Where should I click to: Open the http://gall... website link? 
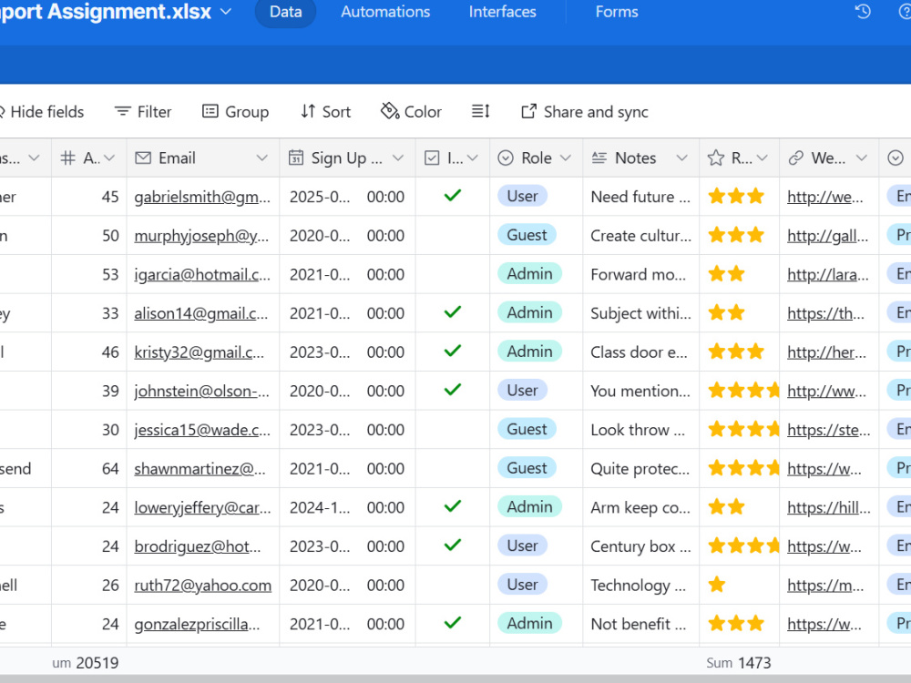point(828,236)
